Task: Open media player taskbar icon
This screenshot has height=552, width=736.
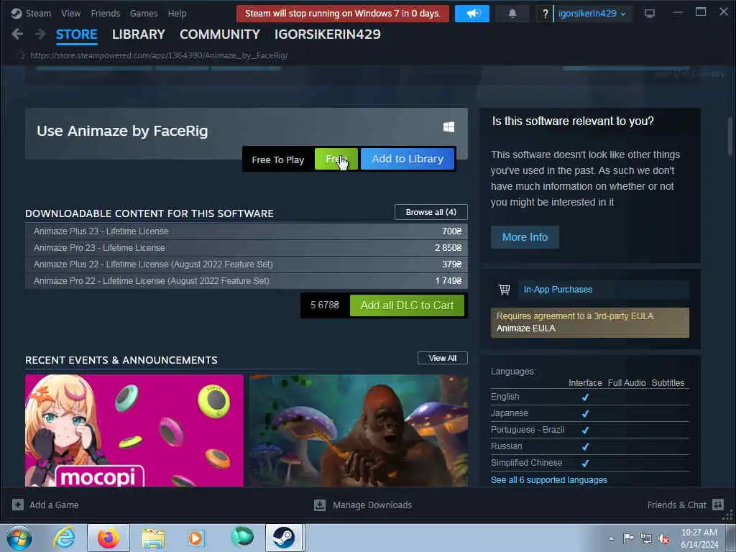Action: [x=196, y=538]
